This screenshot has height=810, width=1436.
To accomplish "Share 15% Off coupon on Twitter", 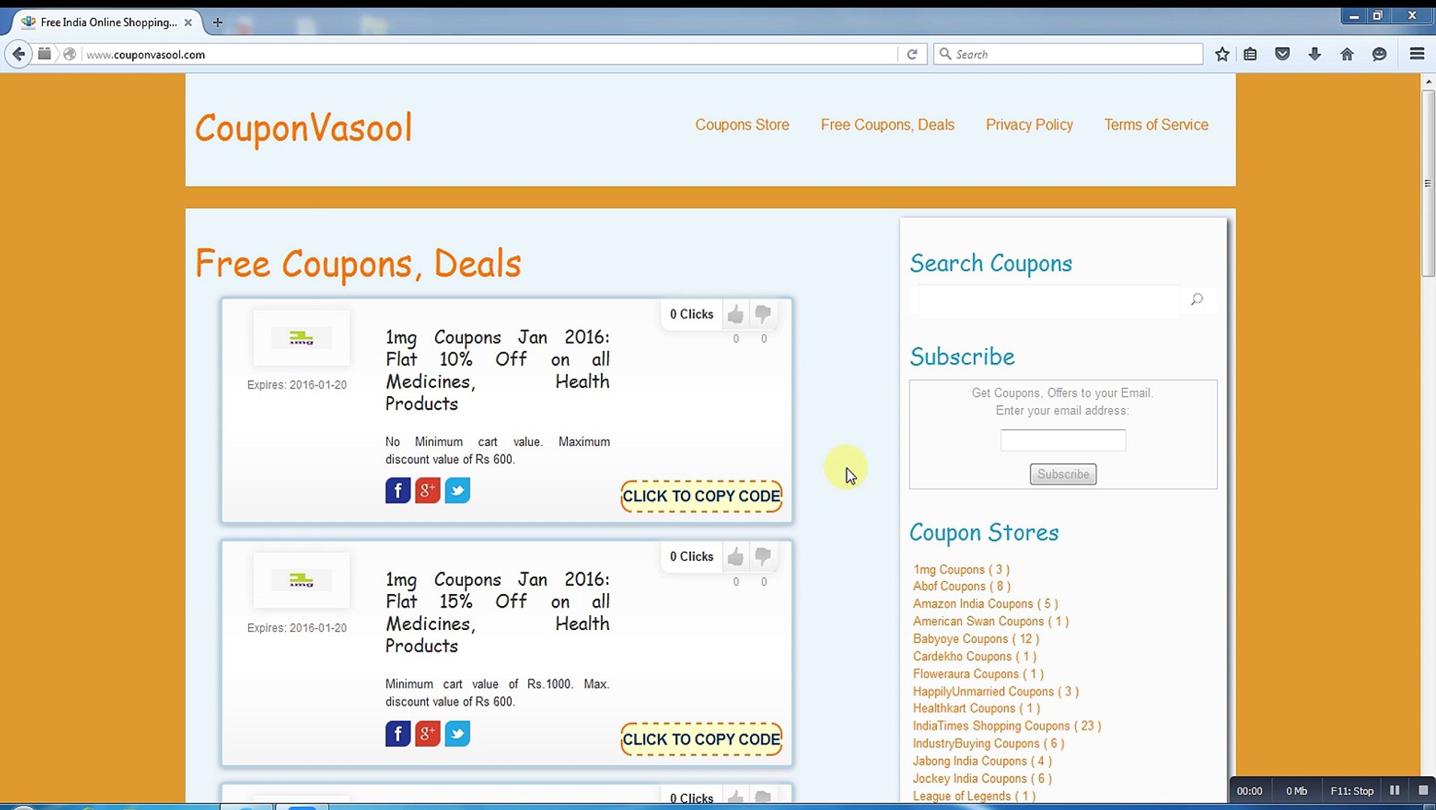I will point(458,733).
